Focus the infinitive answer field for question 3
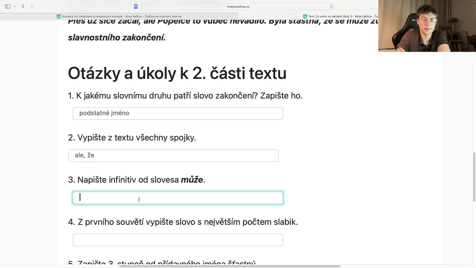Image resolution: width=476 pixels, height=268 pixels. pos(178,198)
